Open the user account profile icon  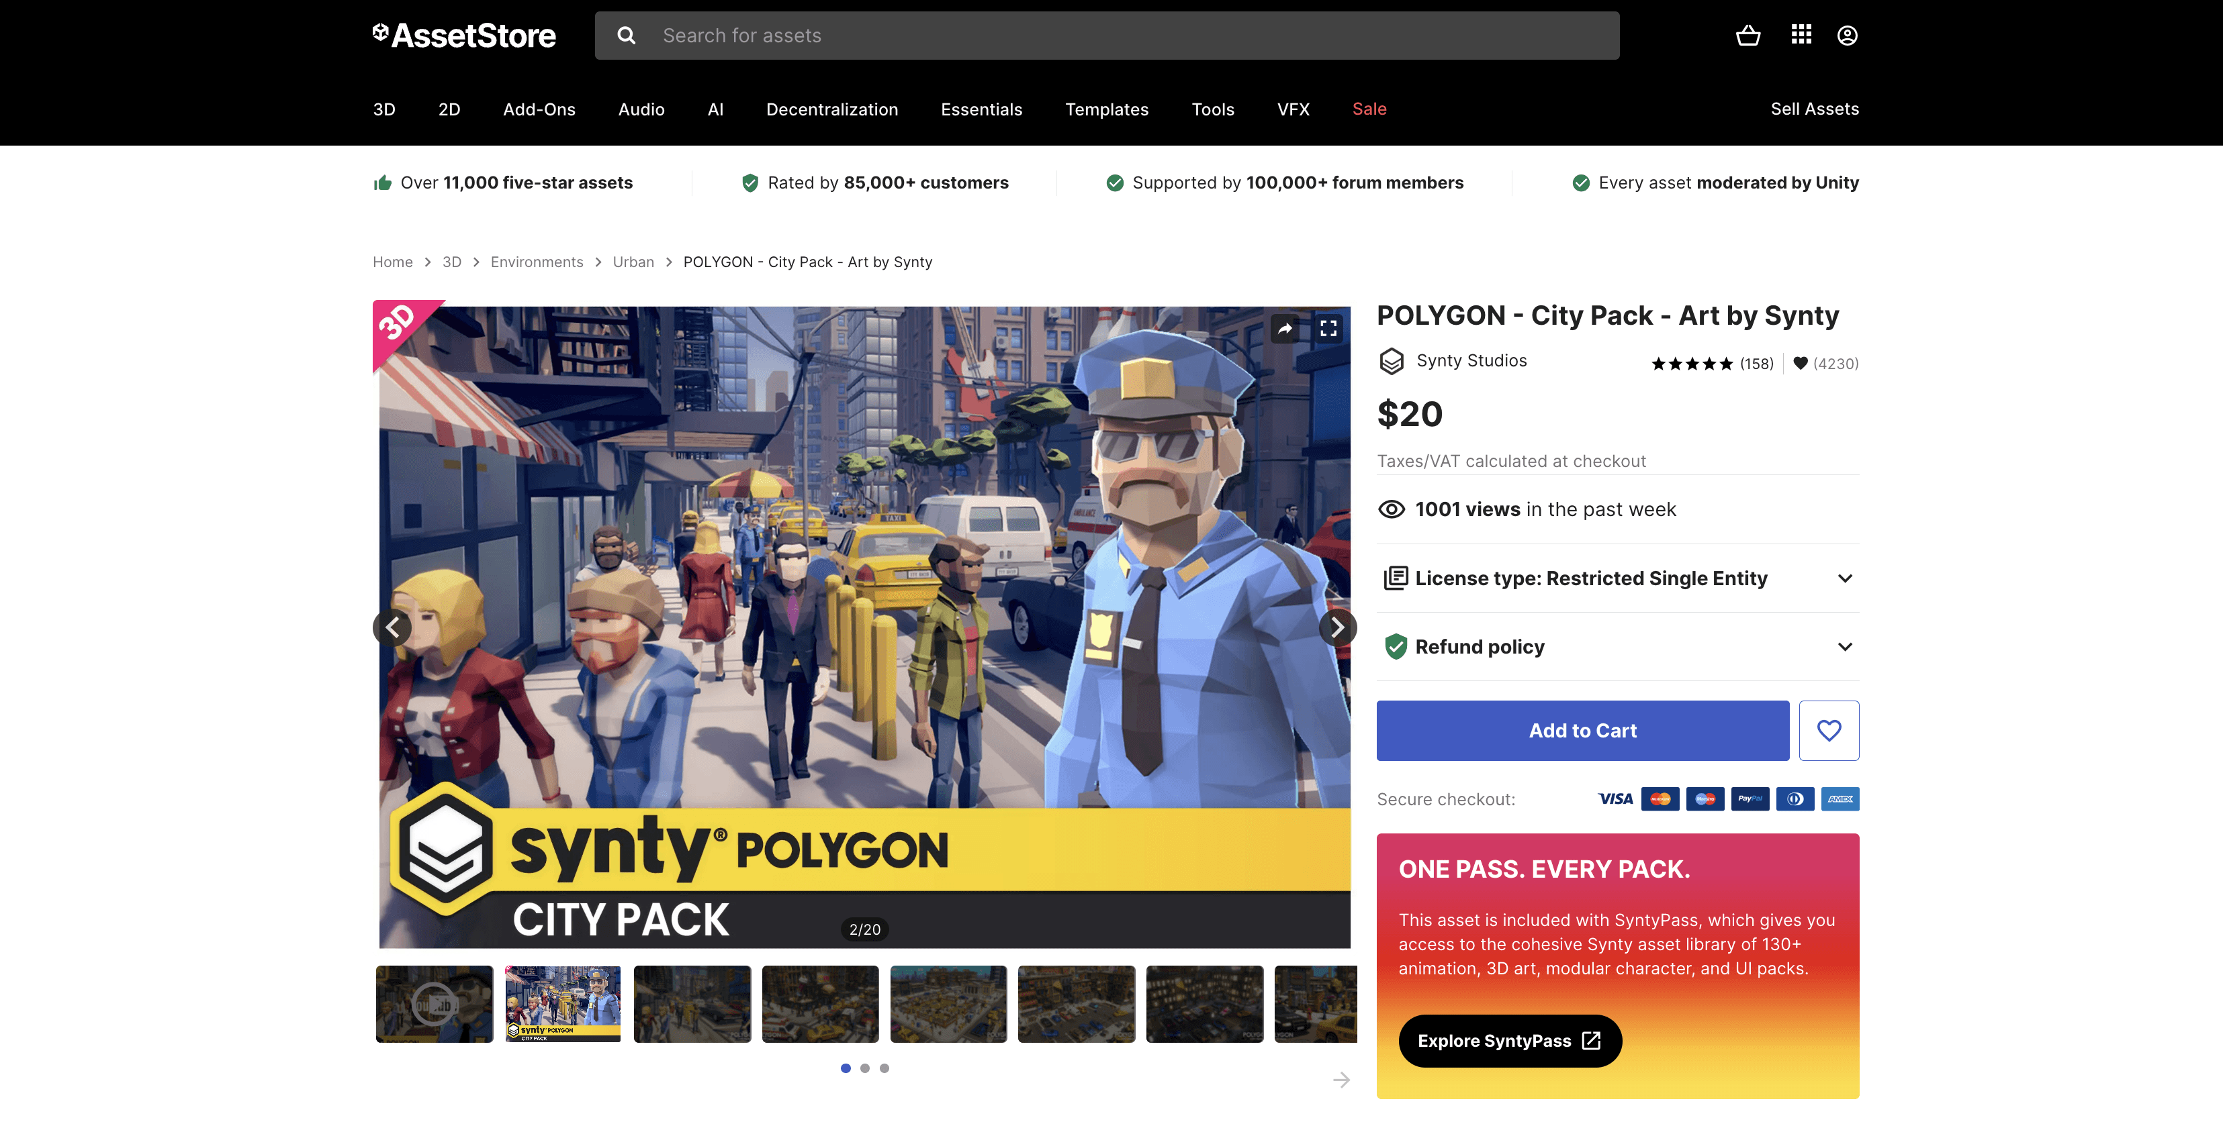pos(1847,36)
